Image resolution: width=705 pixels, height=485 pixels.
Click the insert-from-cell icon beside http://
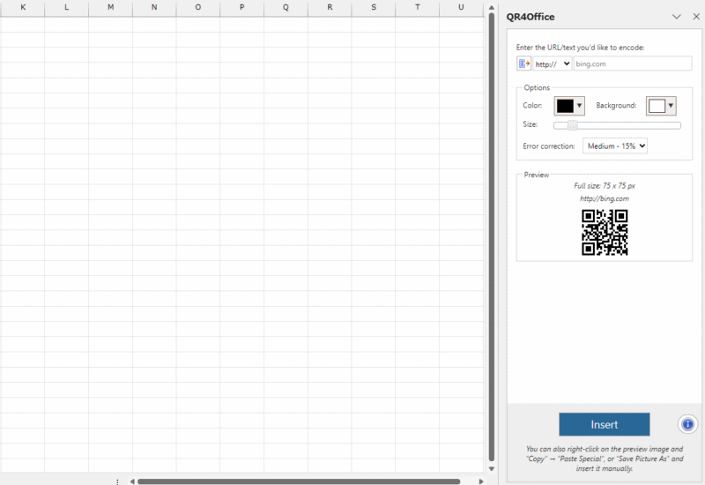tap(523, 63)
